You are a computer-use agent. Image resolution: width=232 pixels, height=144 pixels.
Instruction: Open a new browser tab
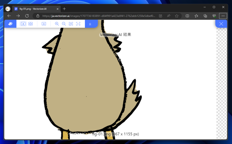click(x=64, y=9)
